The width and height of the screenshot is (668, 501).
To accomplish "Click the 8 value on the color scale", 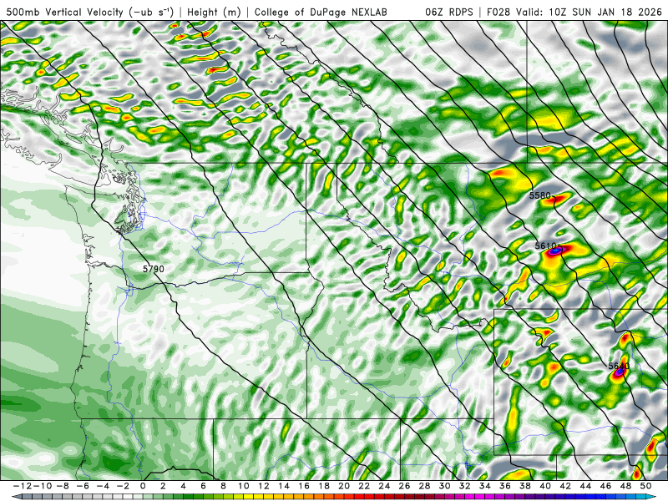I will point(223,486).
